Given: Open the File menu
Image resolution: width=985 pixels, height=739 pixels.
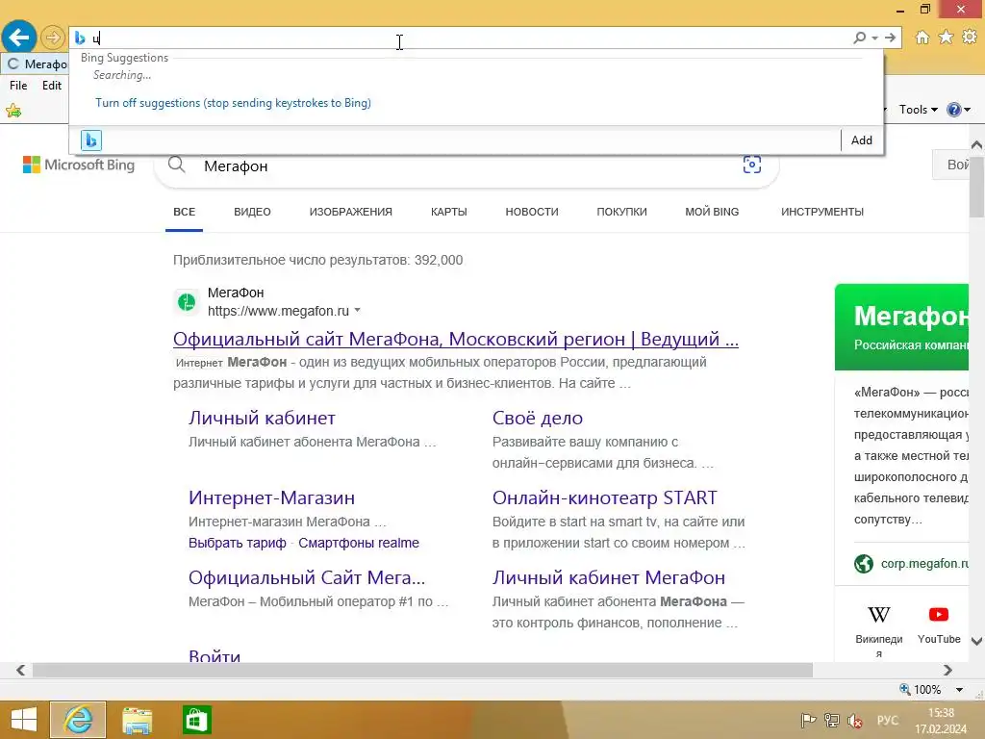Looking at the screenshot, I should [18, 86].
